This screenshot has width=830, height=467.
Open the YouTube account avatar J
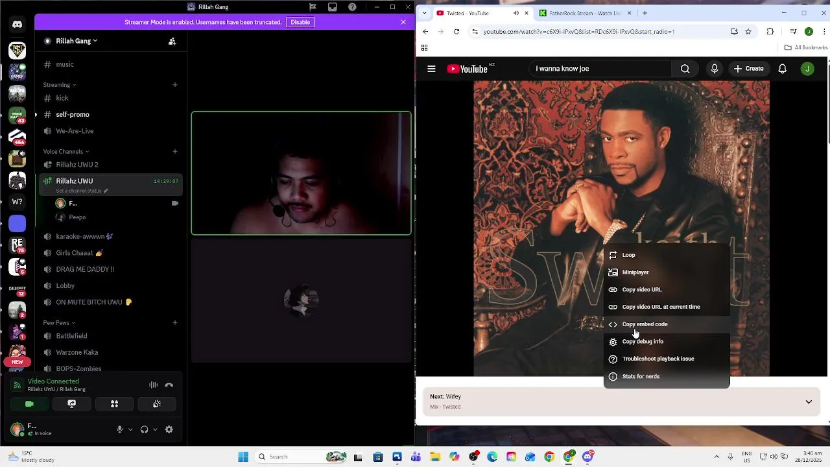(x=807, y=69)
